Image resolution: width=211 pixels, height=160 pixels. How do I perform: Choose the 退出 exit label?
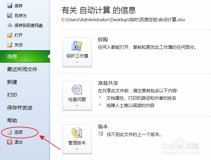click(19, 142)
